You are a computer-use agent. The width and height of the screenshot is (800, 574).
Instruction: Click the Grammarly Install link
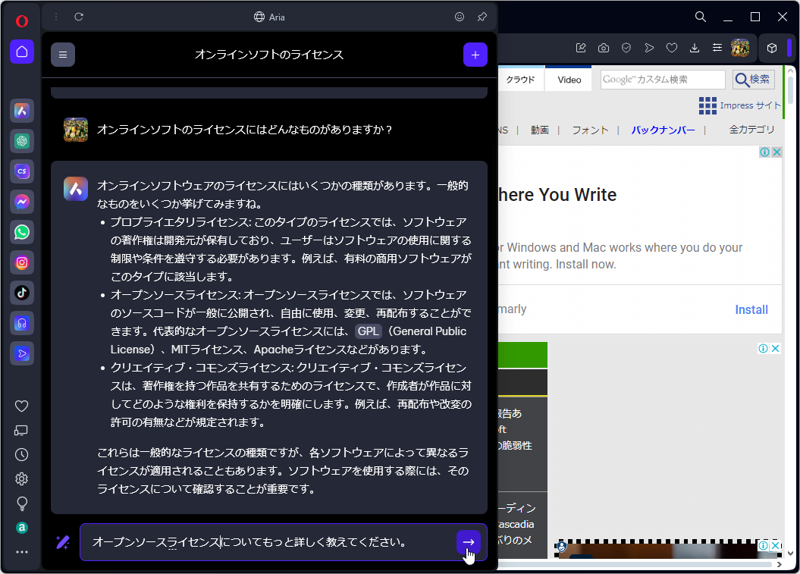(751, 309)
